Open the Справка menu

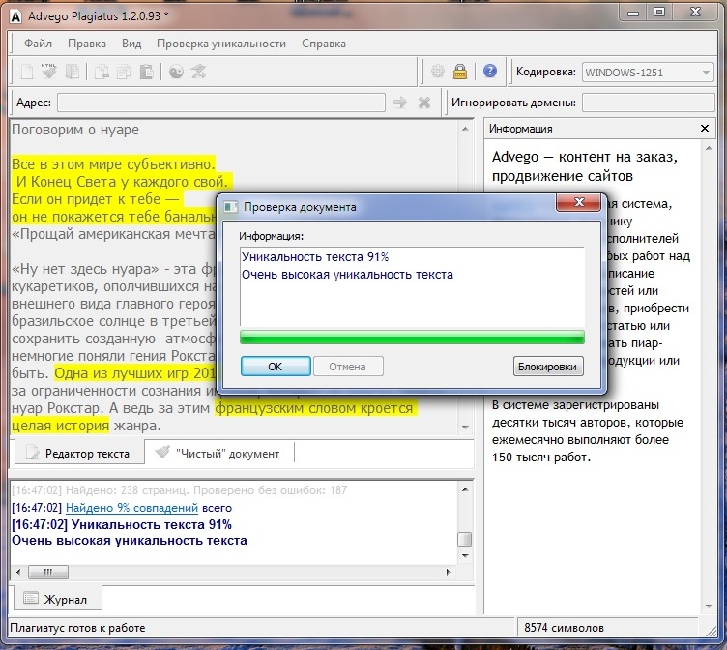[323, 44]
